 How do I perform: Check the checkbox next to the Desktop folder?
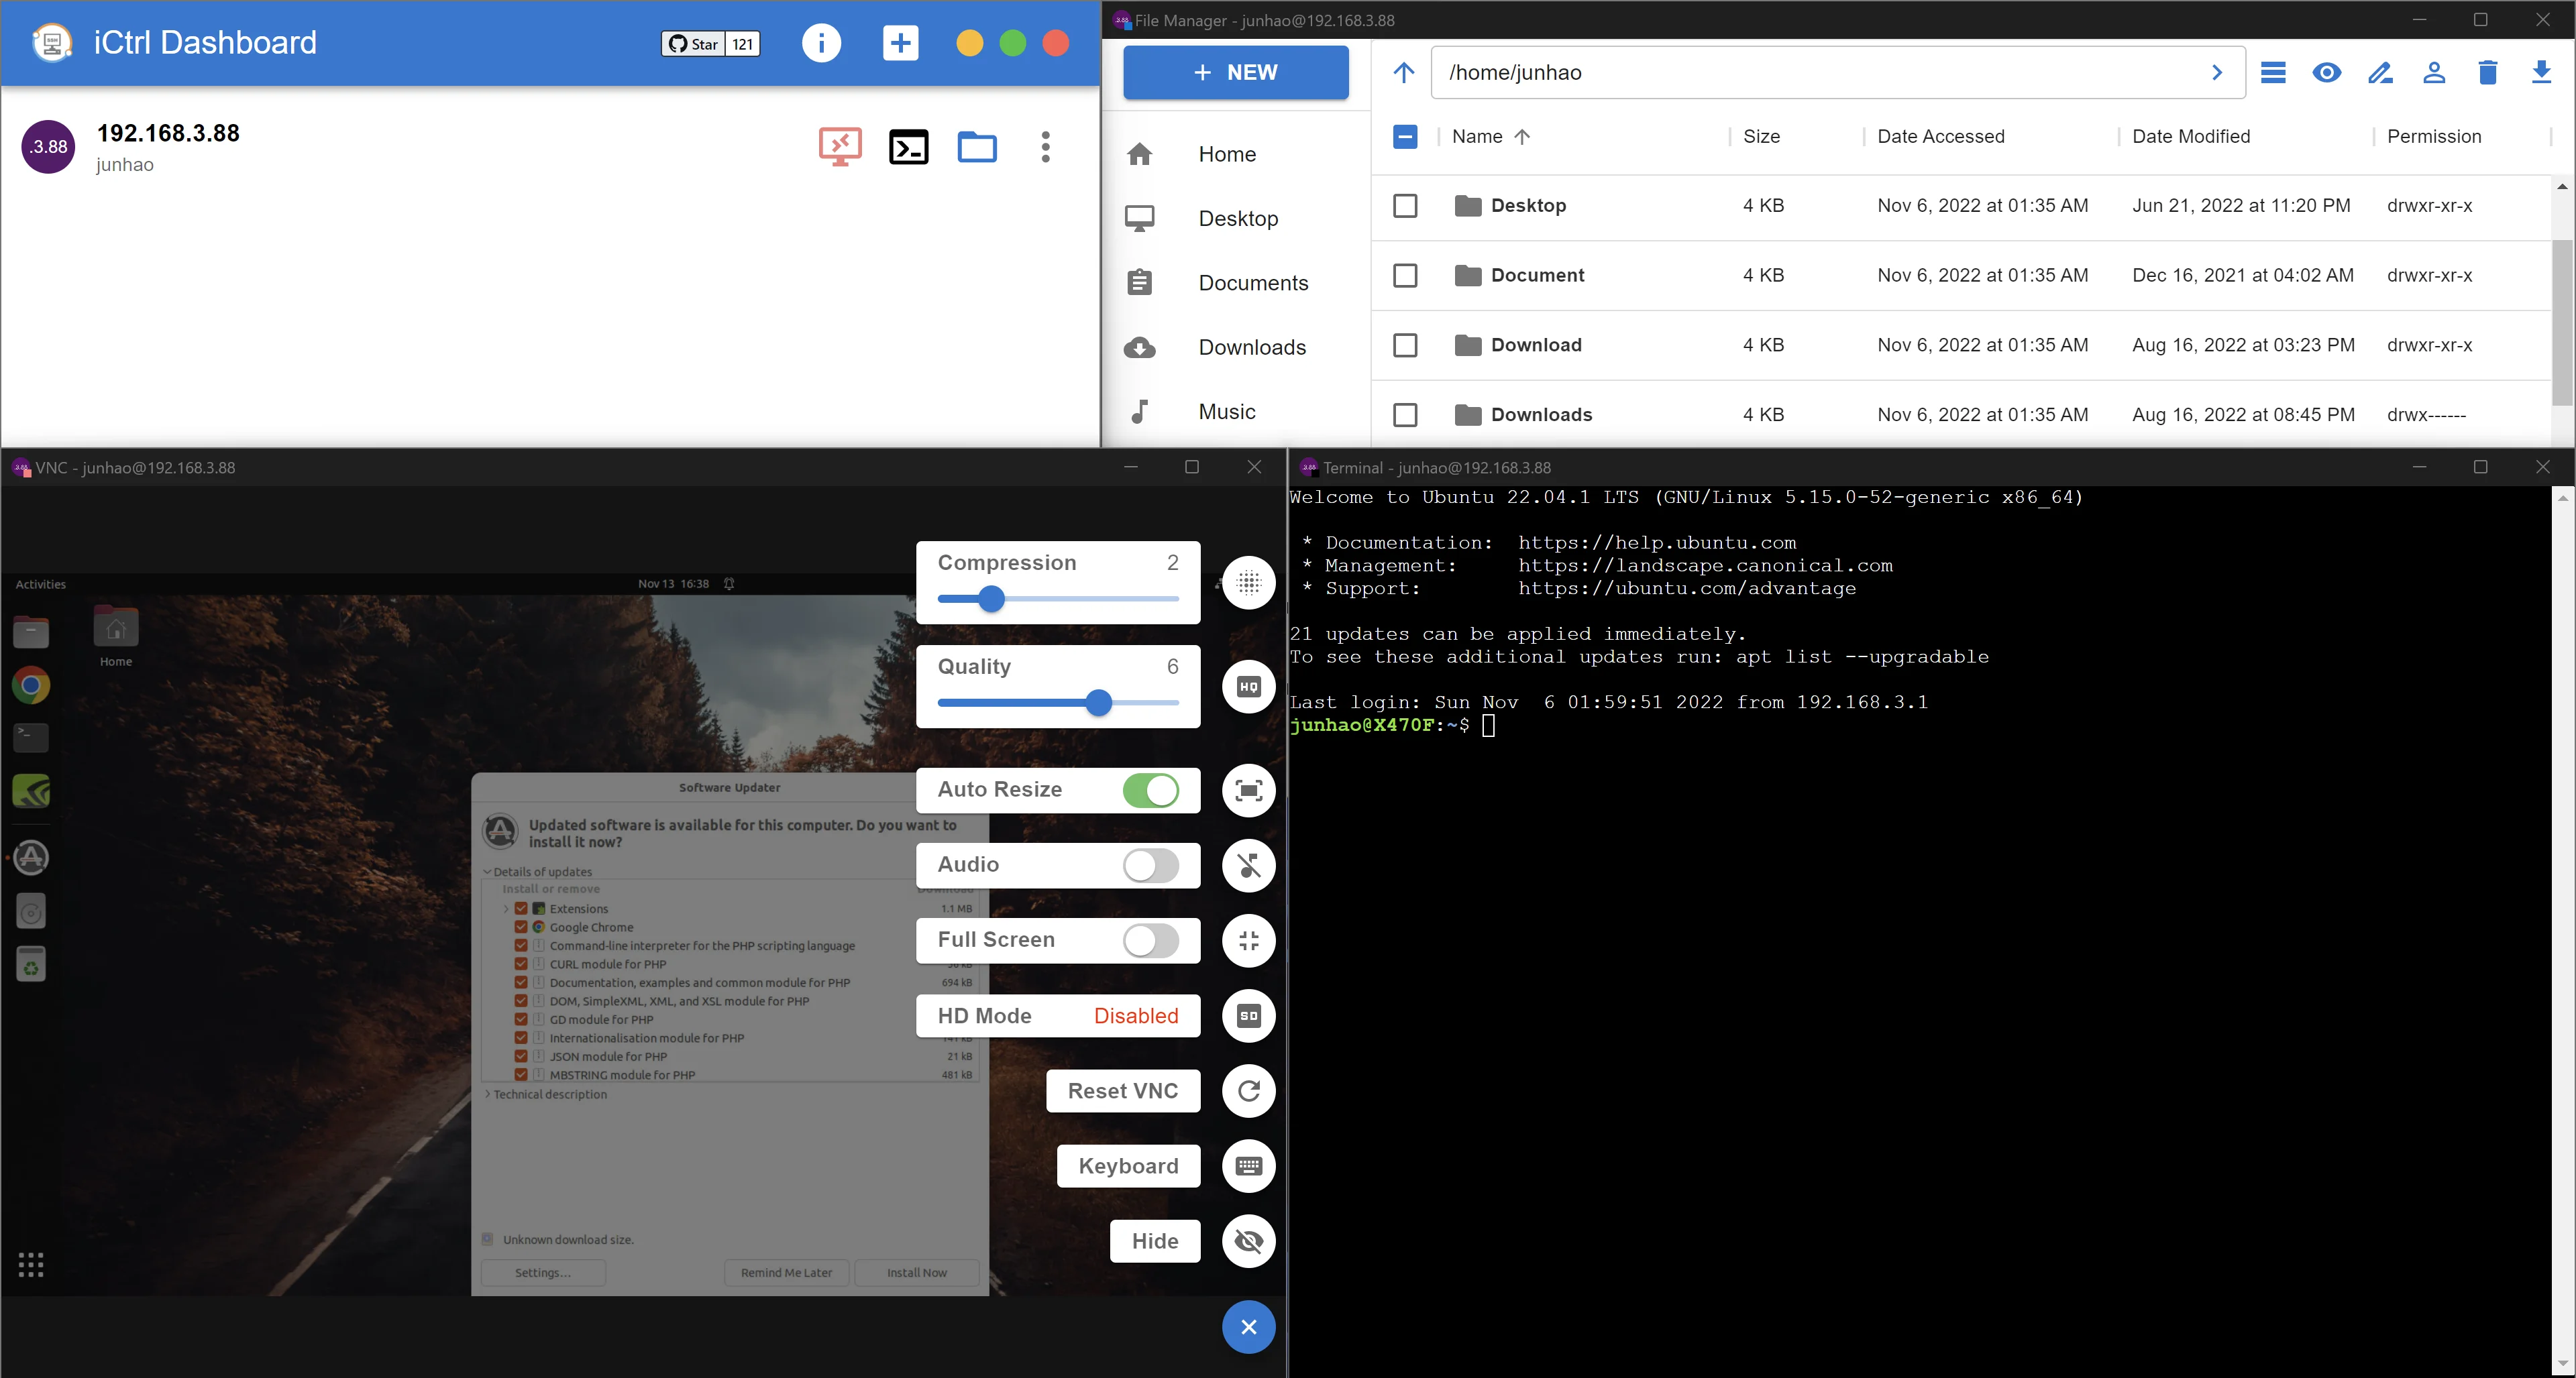click(1405, 206)
